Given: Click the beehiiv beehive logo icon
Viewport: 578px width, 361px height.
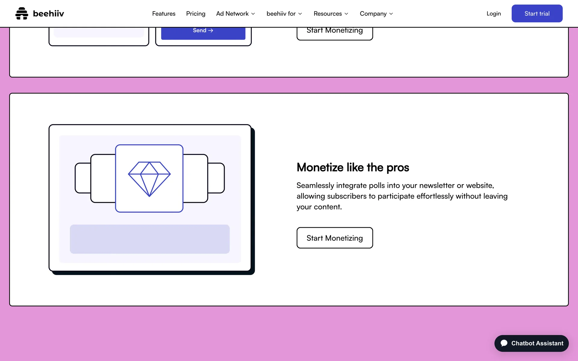Looking at the screenshot, I should [21, 14].
